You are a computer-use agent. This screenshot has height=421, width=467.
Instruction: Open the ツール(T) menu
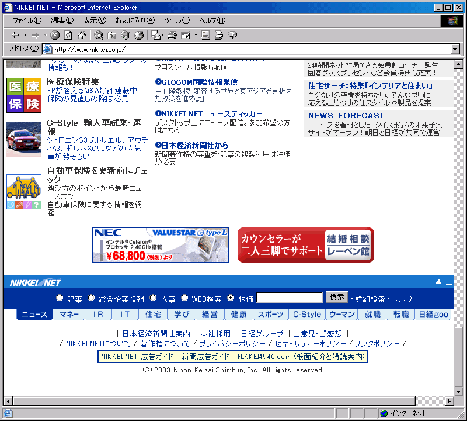pos(177,20)
